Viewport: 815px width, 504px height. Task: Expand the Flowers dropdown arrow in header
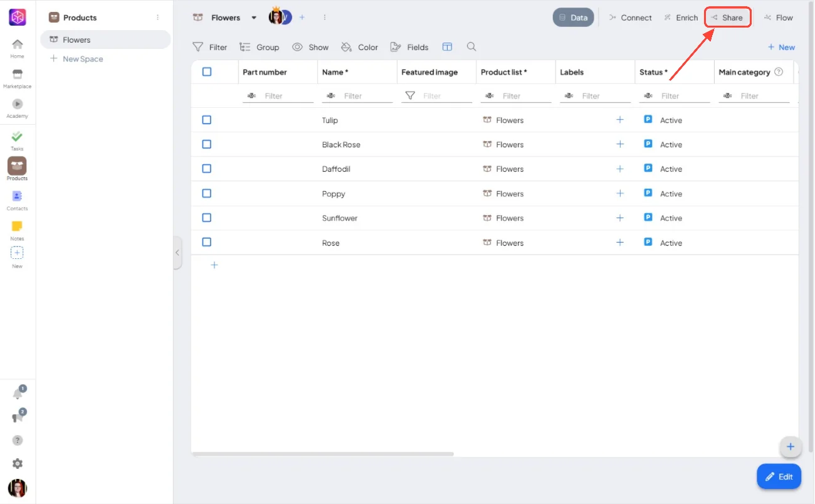(254, 18)
